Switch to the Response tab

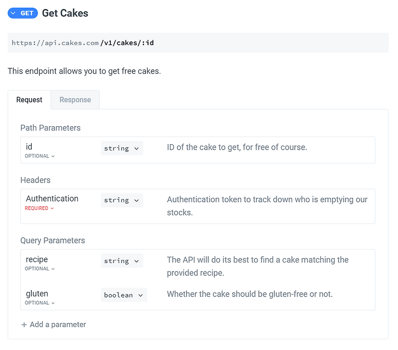click(75, 100)
